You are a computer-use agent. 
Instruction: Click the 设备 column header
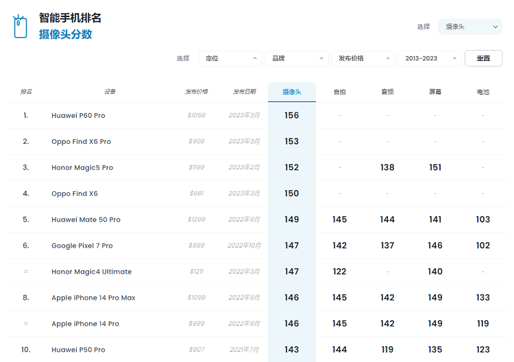(x=110, y=92)
